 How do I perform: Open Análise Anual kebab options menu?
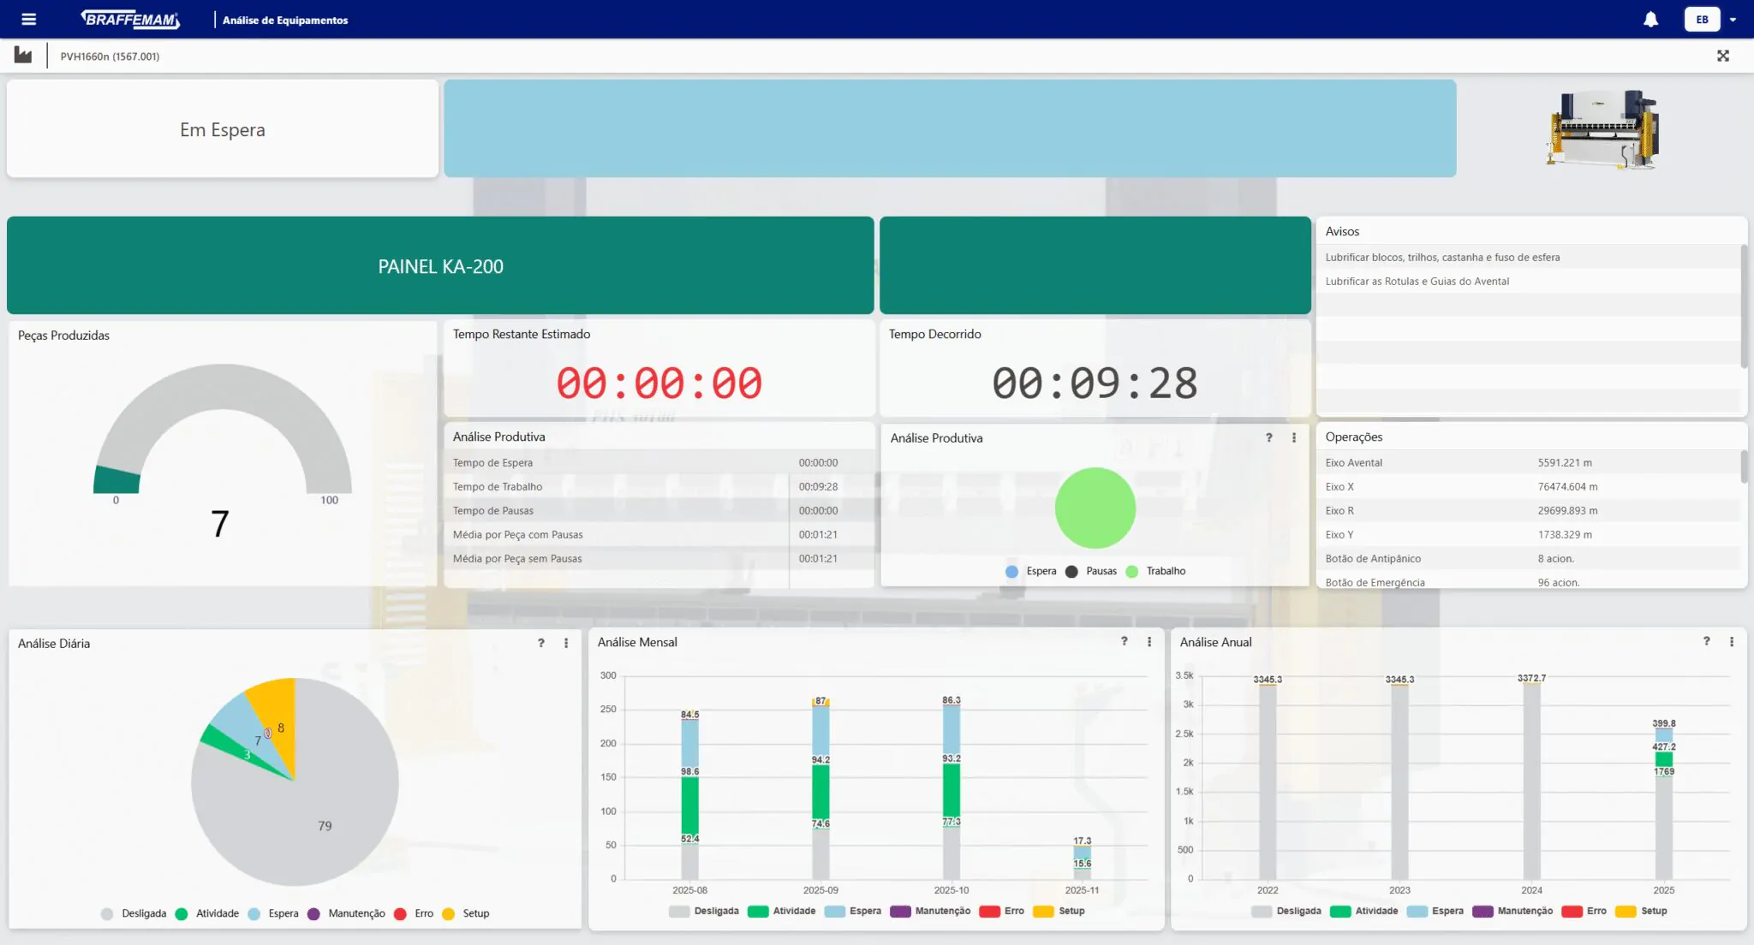(1732, 641)
